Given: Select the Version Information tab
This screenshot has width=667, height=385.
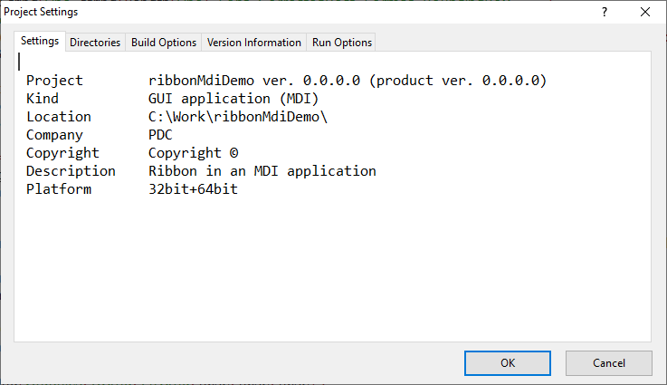Looking at the screenshot, I should (254, 43).
